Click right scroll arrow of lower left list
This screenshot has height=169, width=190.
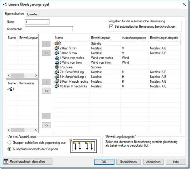[x=36, y=130]
